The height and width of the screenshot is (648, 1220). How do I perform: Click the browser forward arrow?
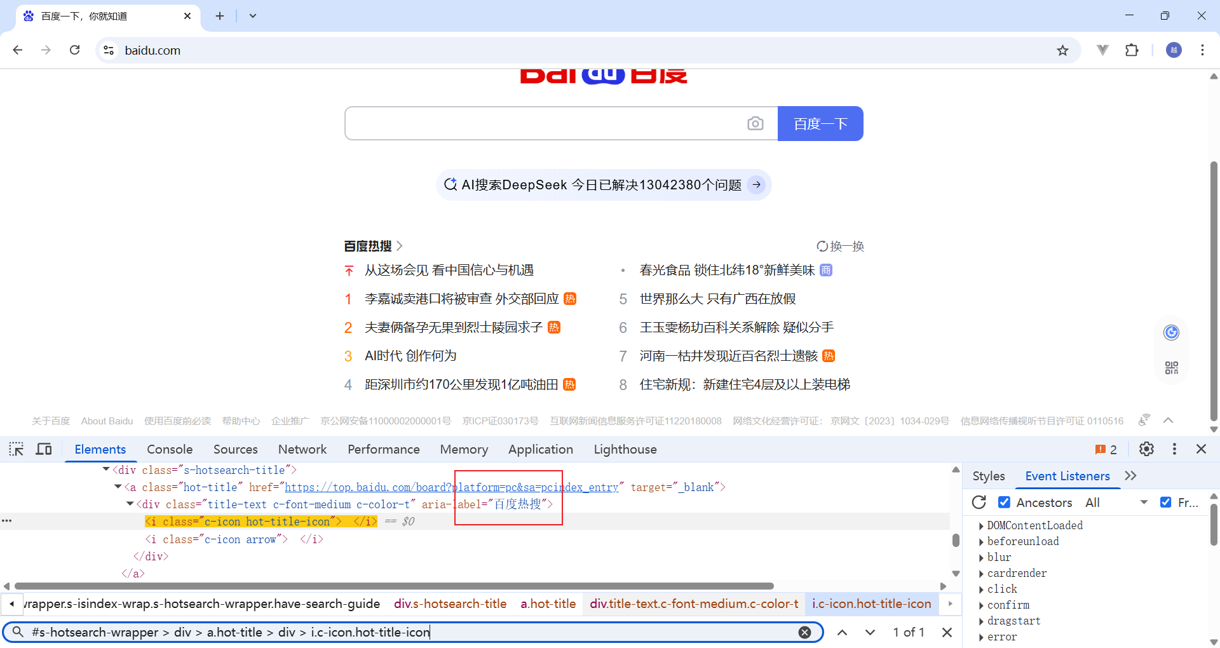(46, 50)
